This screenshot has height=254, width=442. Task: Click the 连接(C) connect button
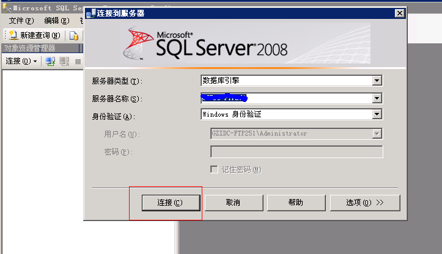[x=171, y=203]
